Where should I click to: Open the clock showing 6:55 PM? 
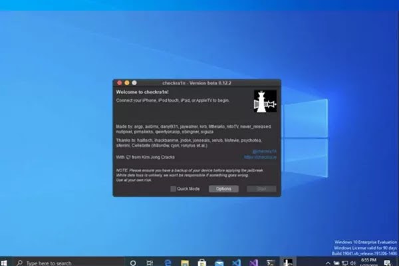(x=368, y=262)
